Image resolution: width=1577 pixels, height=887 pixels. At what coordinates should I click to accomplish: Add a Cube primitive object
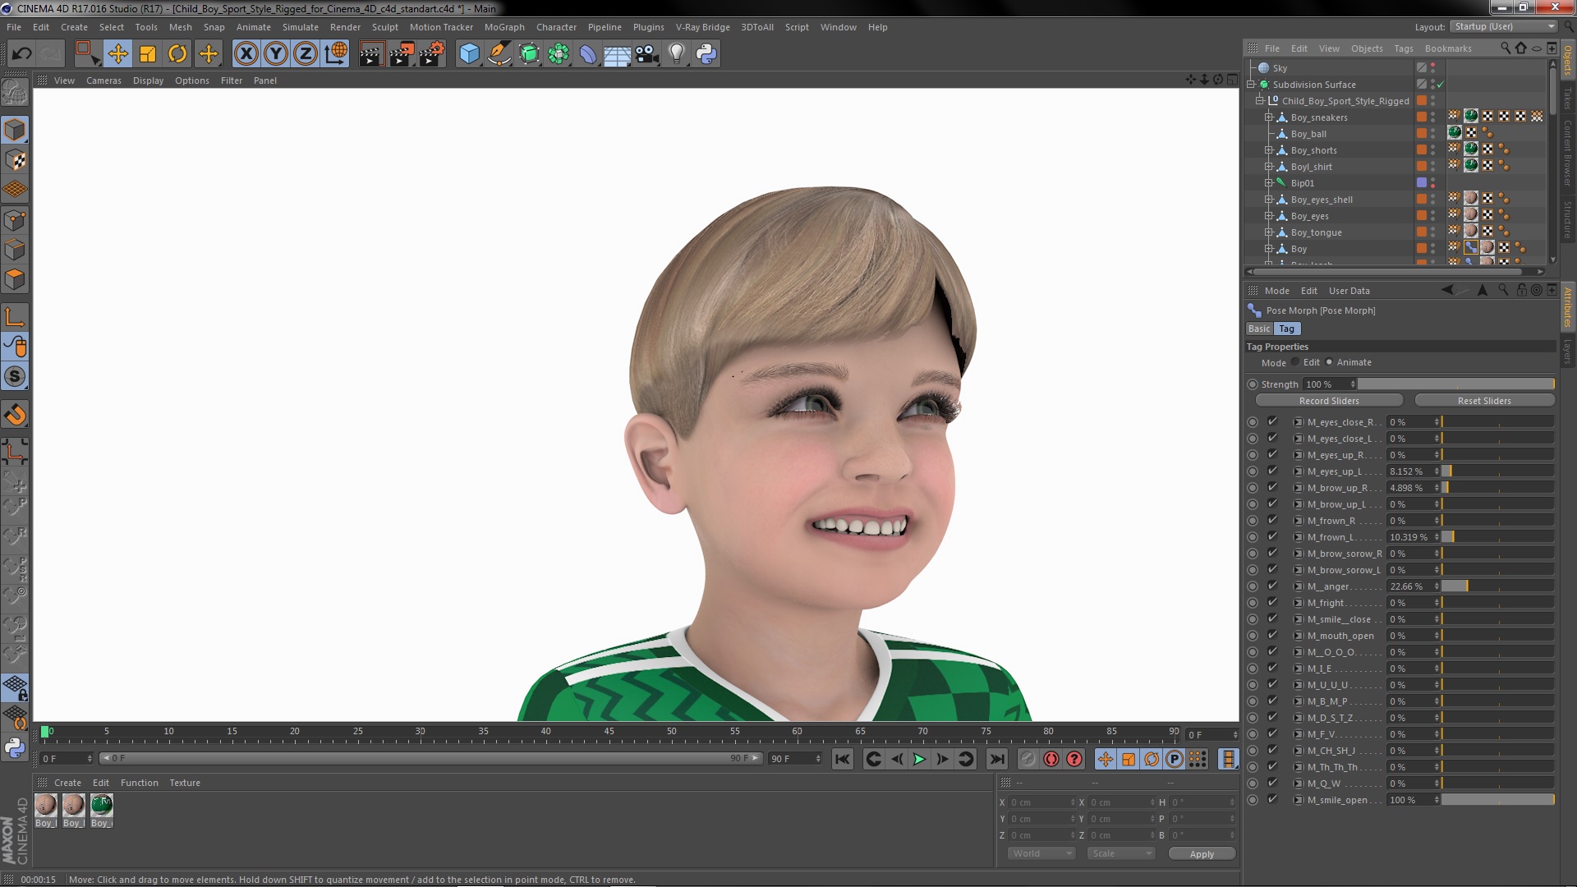(469, 54)
